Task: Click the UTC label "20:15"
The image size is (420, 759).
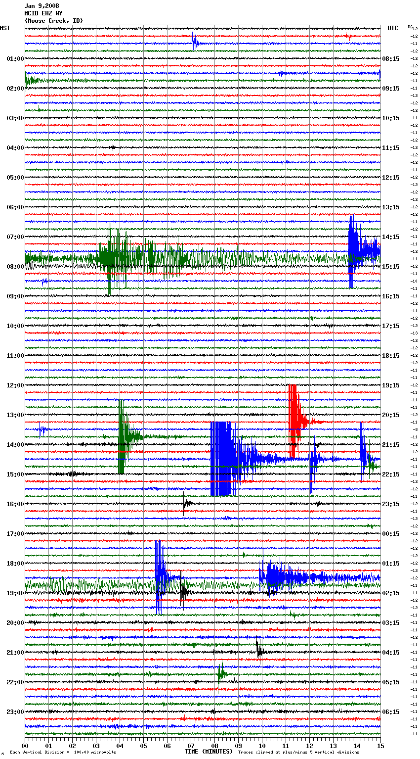Action: (x=391, y=415)
